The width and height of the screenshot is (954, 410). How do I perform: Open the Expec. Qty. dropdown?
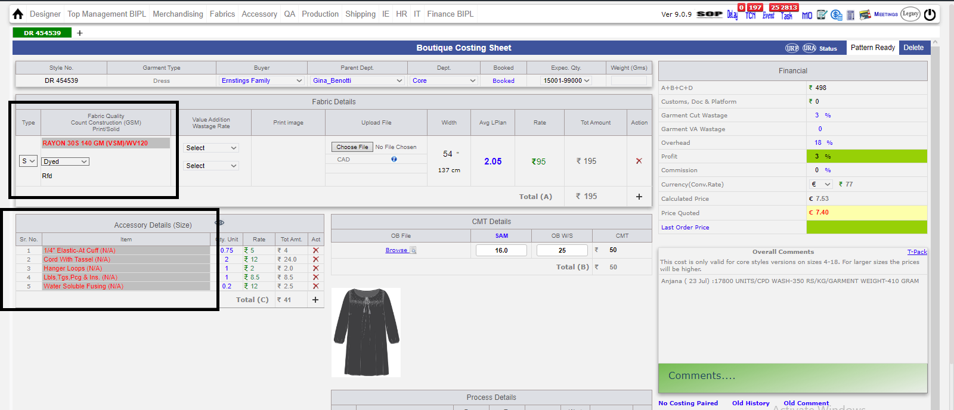point(566,80)
